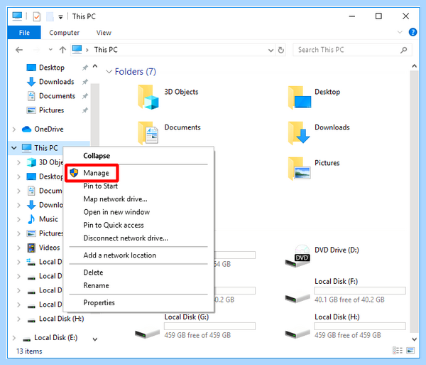
Task: Click Local Disk (H:) capacity bar
Action: pyautogui.click(x=360, y=326)
